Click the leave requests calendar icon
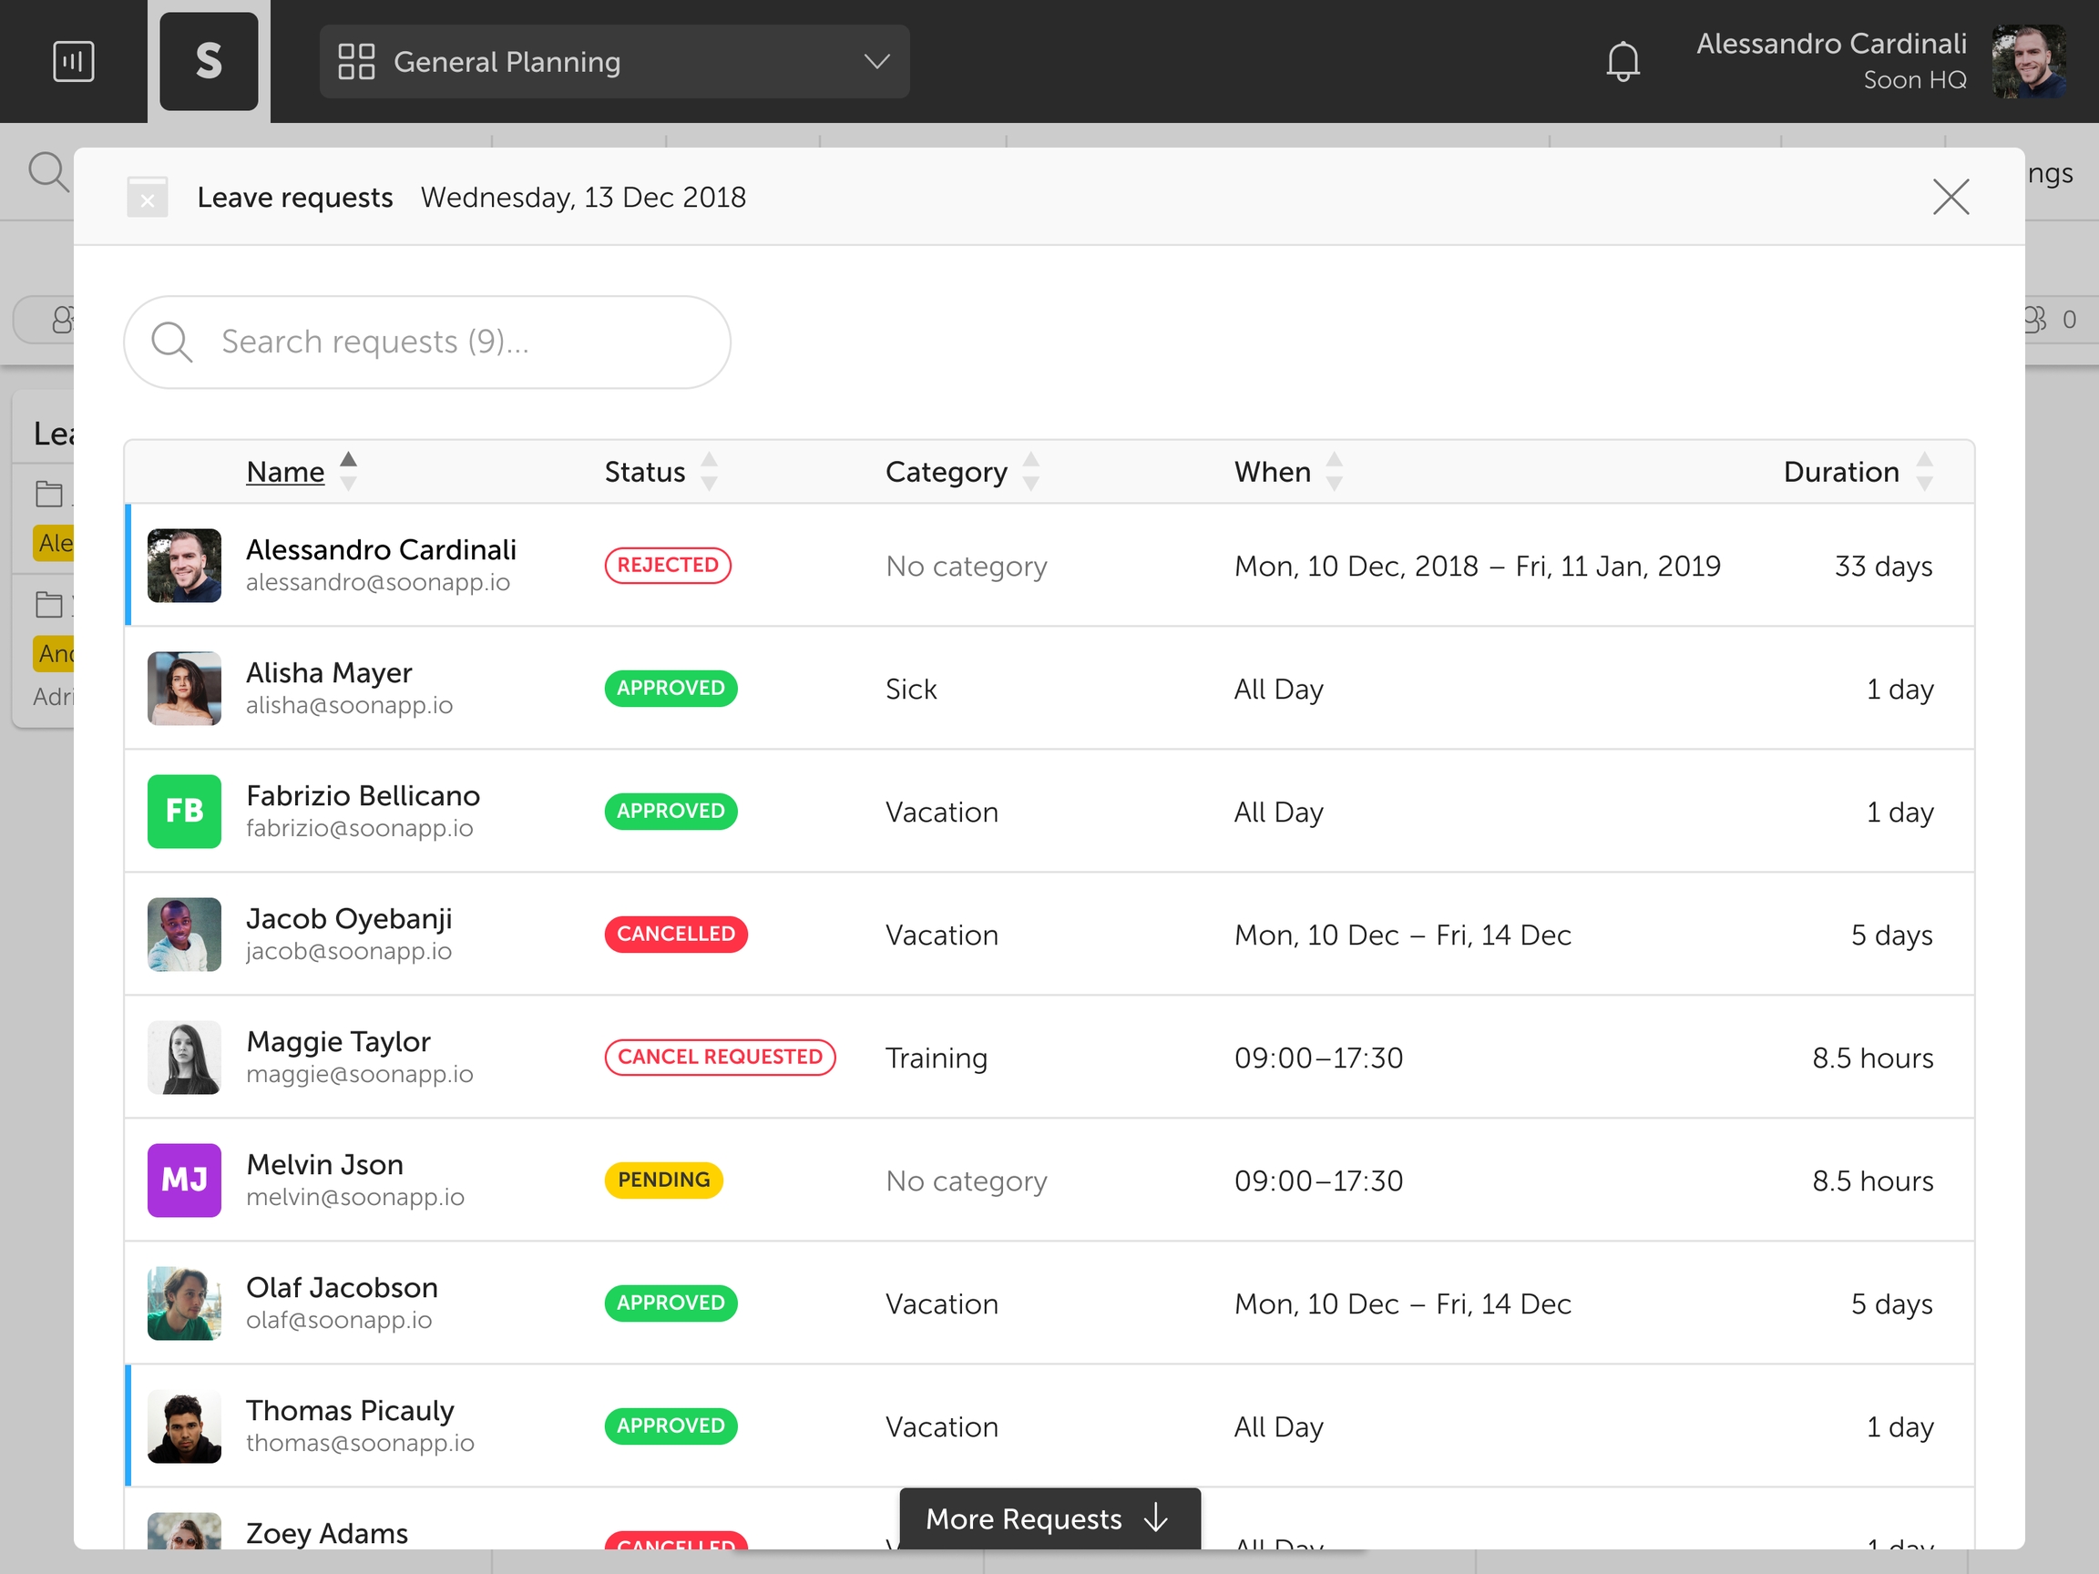Image resolution: width=2099 pixels, height=1574 pixels. [147, 198]
